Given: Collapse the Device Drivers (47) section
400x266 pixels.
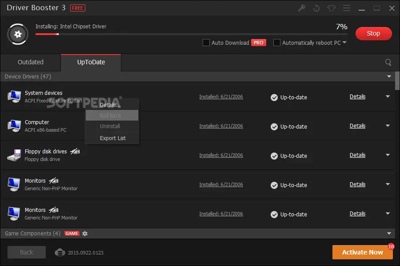Looking at the screenshot, I should click(x=389, y=76).
